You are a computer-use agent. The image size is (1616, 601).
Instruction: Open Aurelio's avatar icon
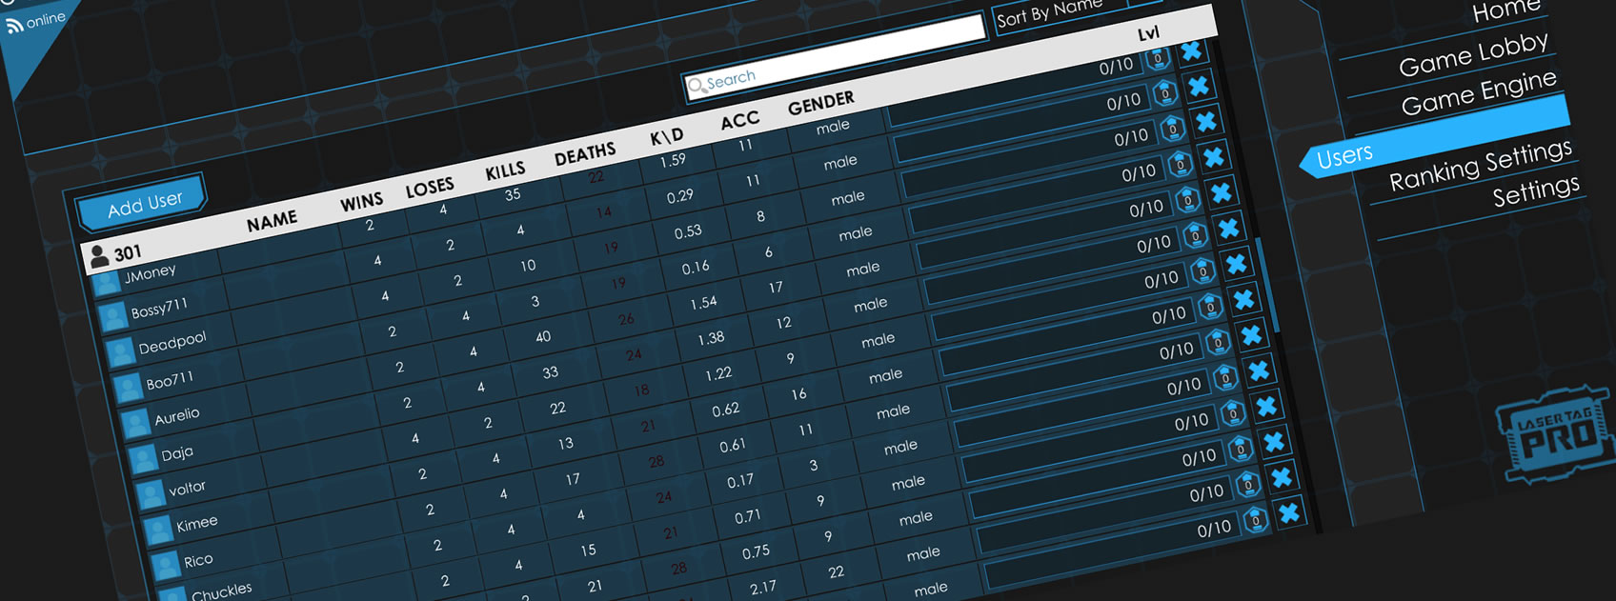point(135,424)
